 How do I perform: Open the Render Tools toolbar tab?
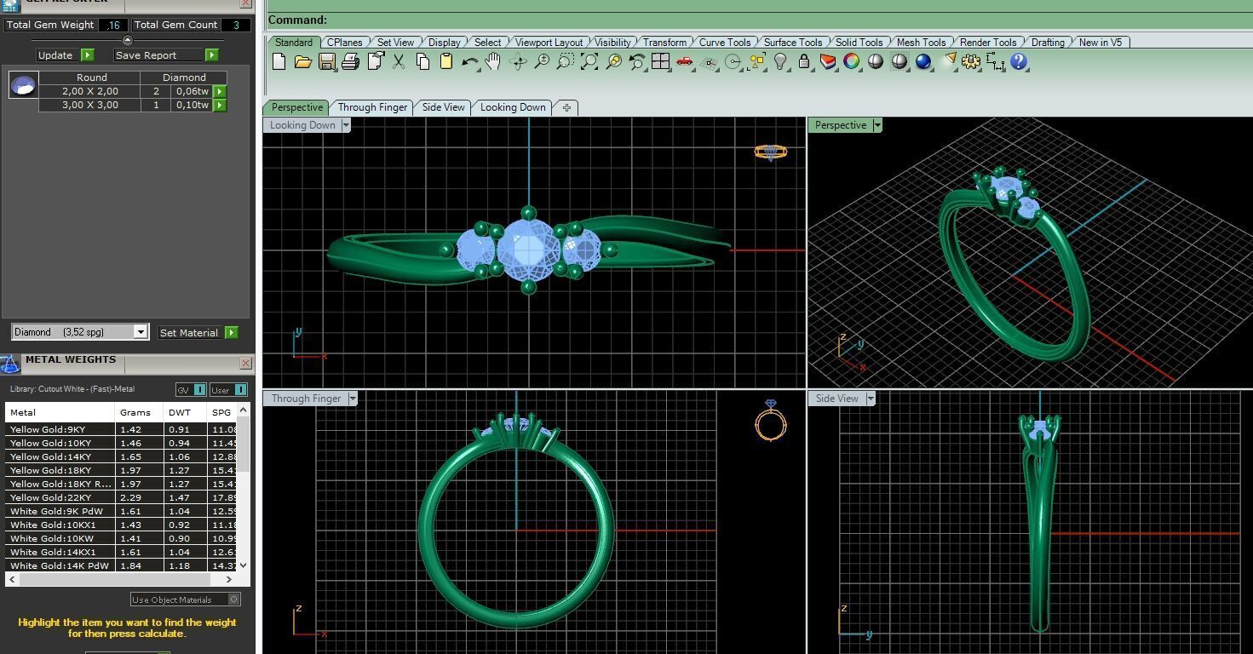(988, 42)
